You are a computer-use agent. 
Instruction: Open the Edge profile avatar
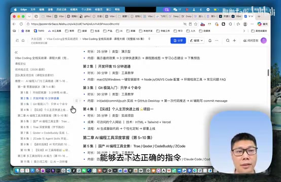(245, 24)
